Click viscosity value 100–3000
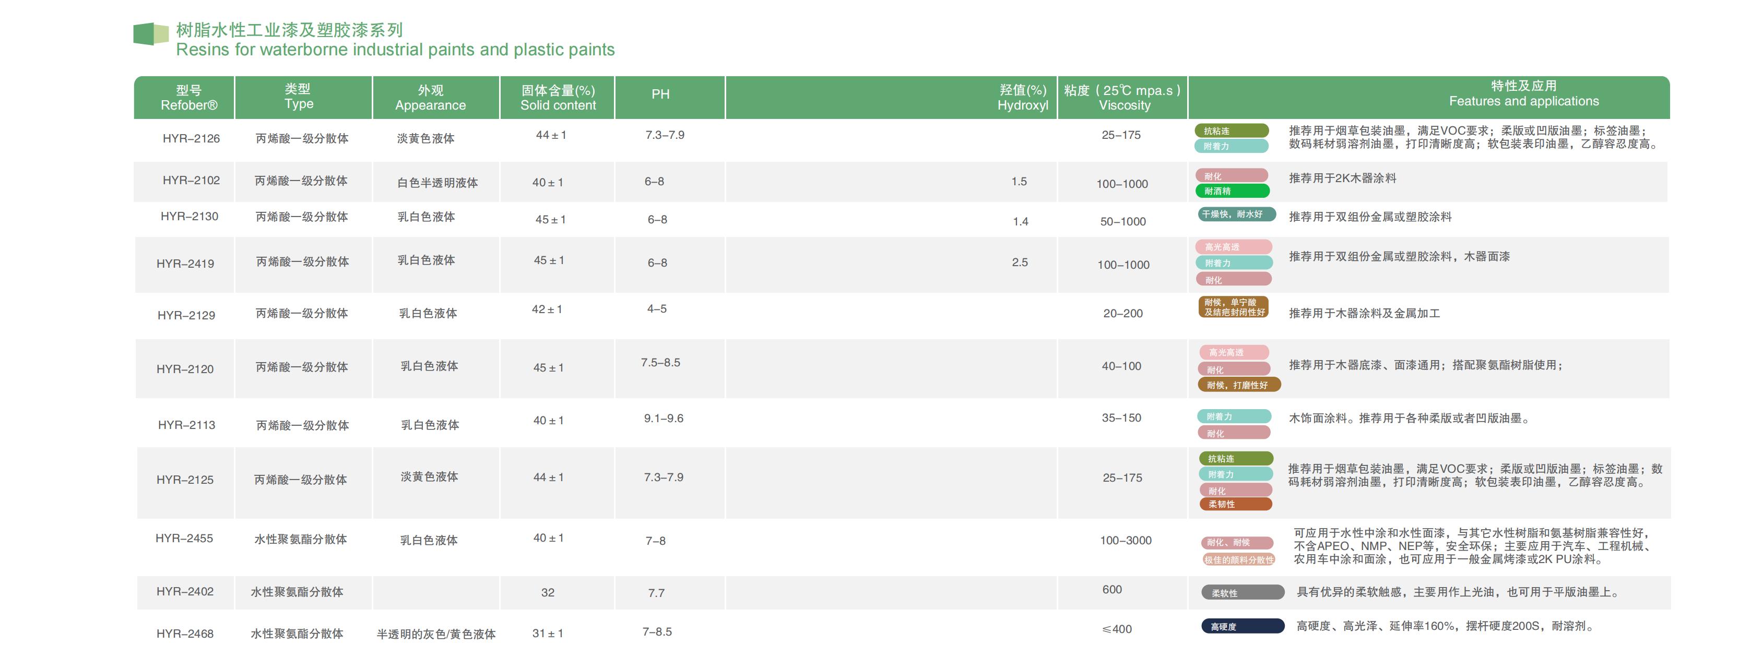The height and width of the screenshot is (657, 1751). pos(1126,541)
